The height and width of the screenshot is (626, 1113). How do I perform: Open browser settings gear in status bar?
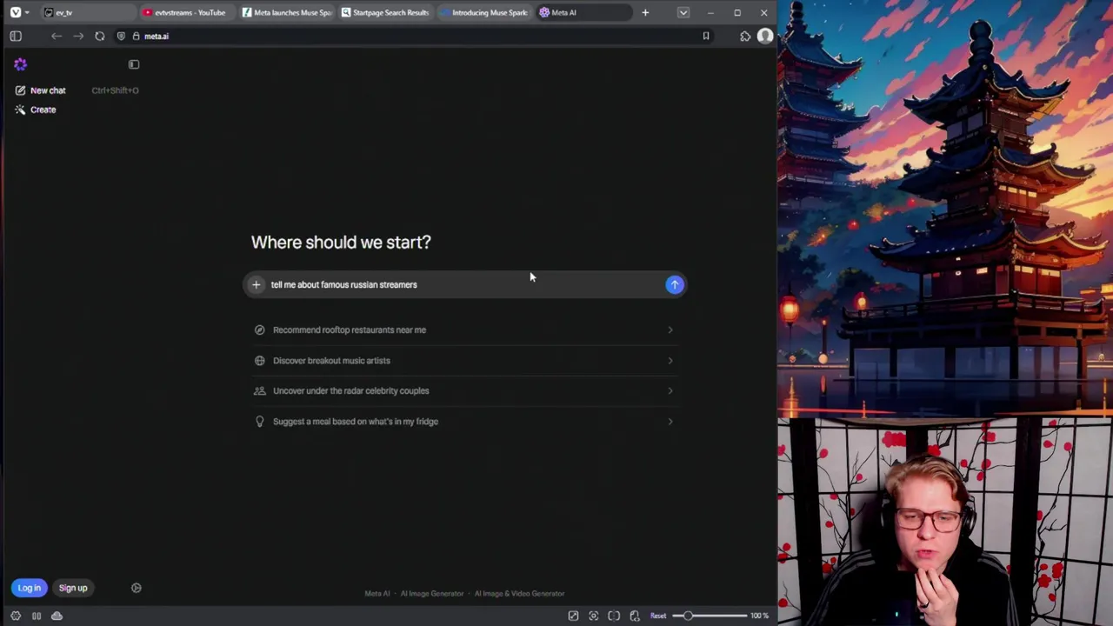pyautogui.click(x=16, y=616)
